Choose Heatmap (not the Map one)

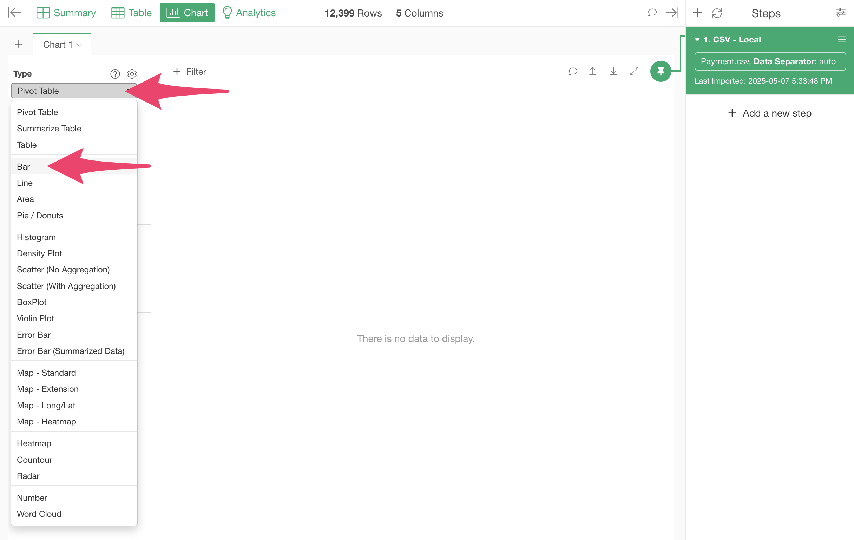[x=74, y=443]
